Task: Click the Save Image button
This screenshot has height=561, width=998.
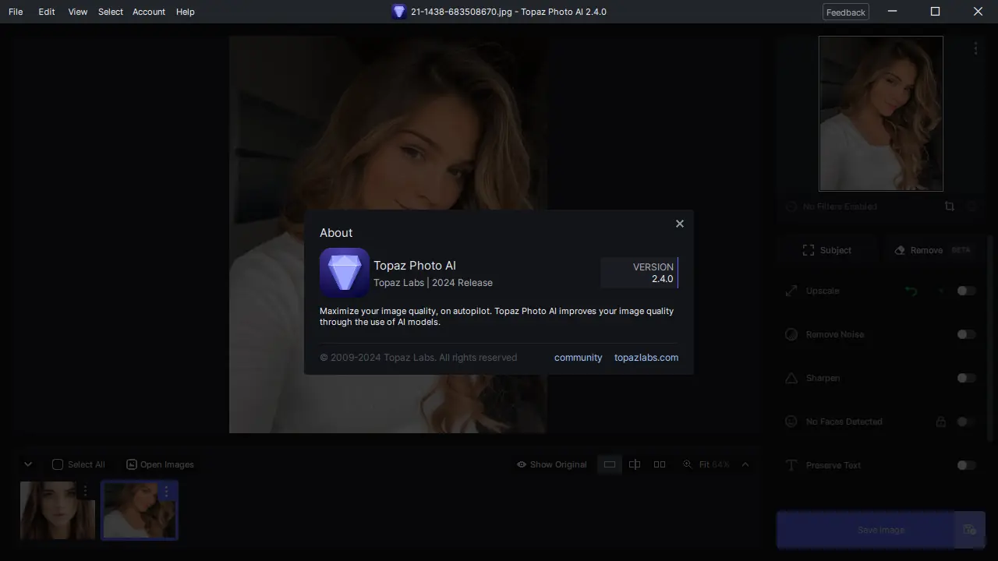Action: point(865,530)
